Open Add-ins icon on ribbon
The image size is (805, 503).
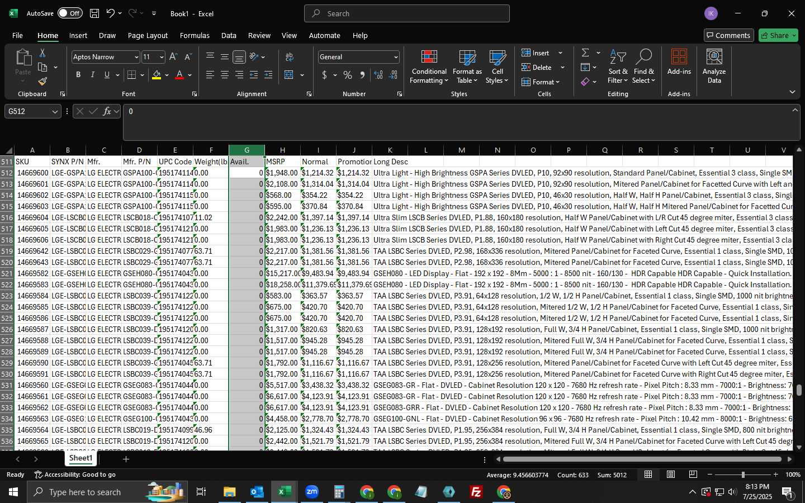point(679,62)
